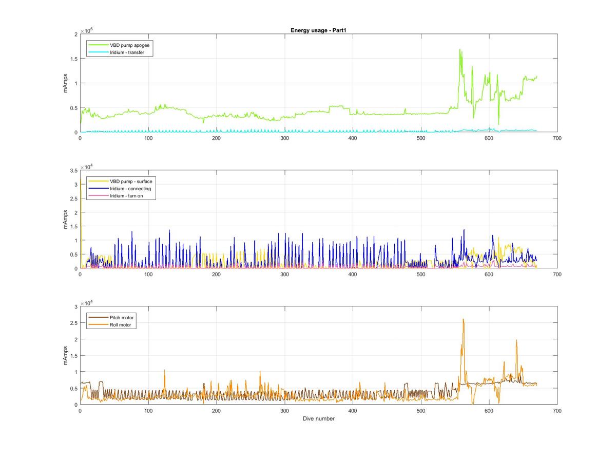Click the pink line sample beside 'Iridium - turn on'

click(99, 196)
